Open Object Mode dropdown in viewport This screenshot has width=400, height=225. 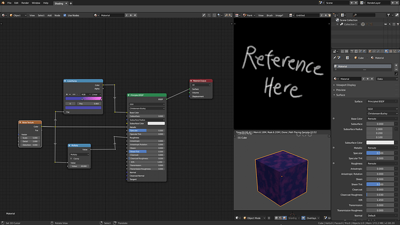click(x=254, y=218)
